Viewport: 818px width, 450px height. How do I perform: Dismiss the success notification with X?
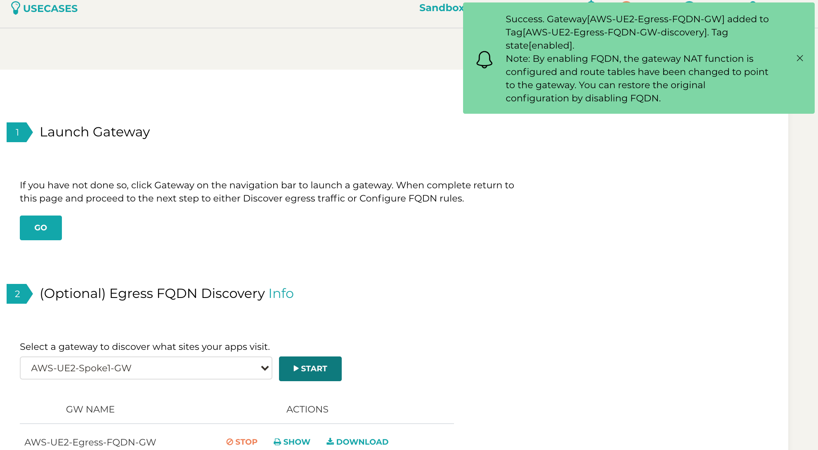click(800, 58)
